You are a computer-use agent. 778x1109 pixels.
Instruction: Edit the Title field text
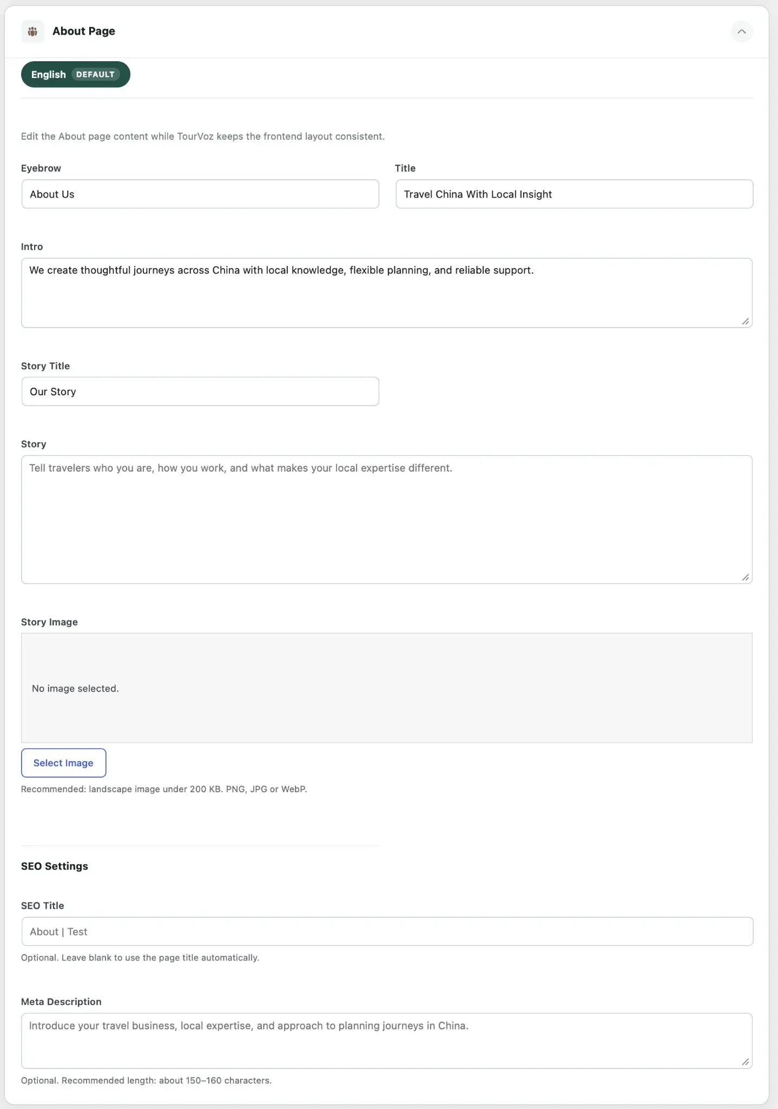click(x=574, y=194)
